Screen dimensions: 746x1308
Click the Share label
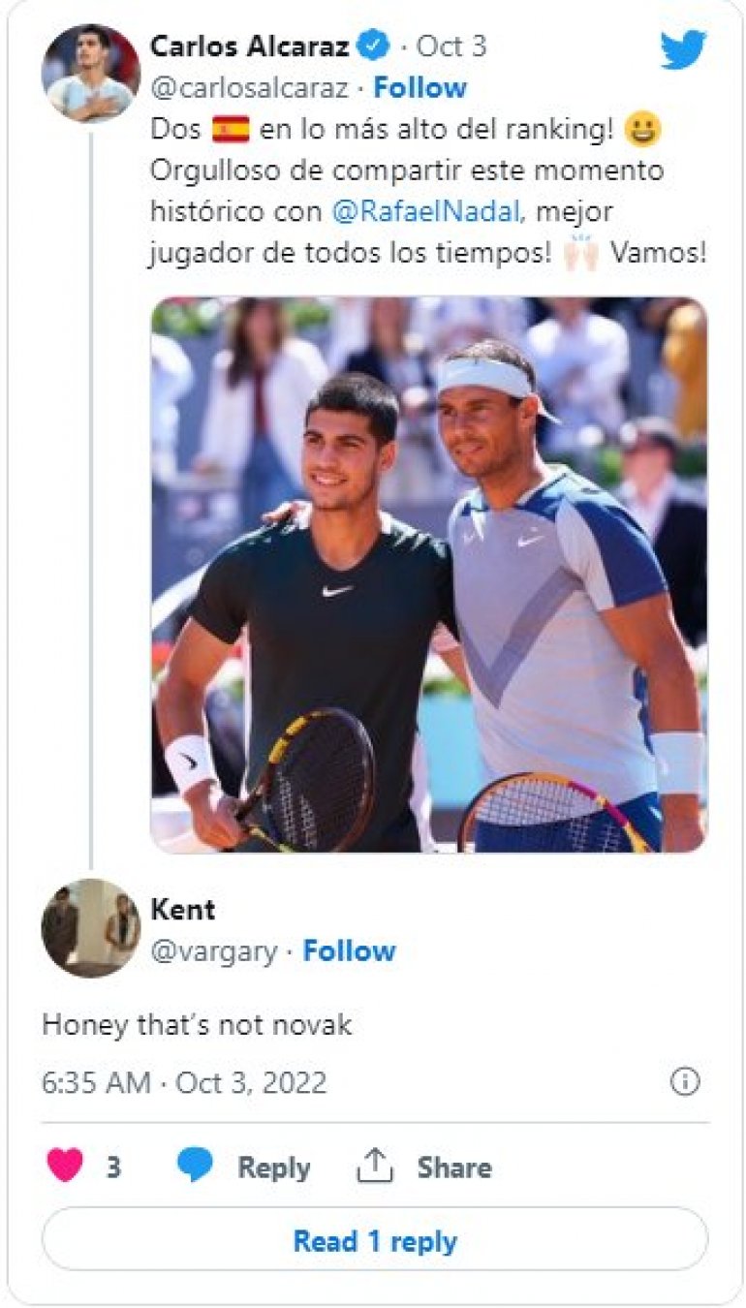pyautogui.click(x=453, y=1168)
